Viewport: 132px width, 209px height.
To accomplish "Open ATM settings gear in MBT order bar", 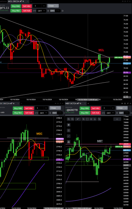I will [117, 113].
